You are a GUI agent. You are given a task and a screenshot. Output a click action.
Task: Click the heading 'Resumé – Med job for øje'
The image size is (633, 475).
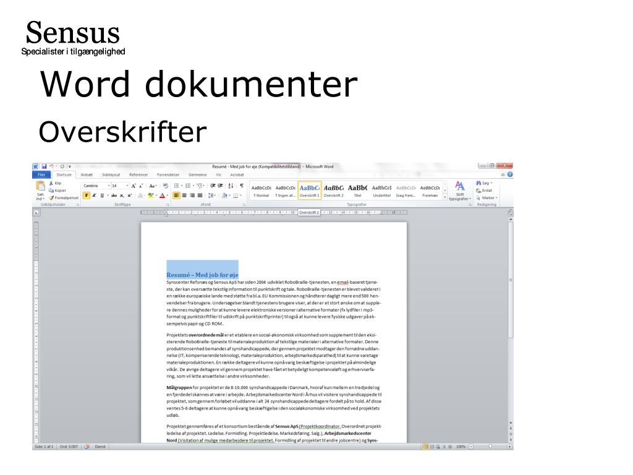coord(202,275)
